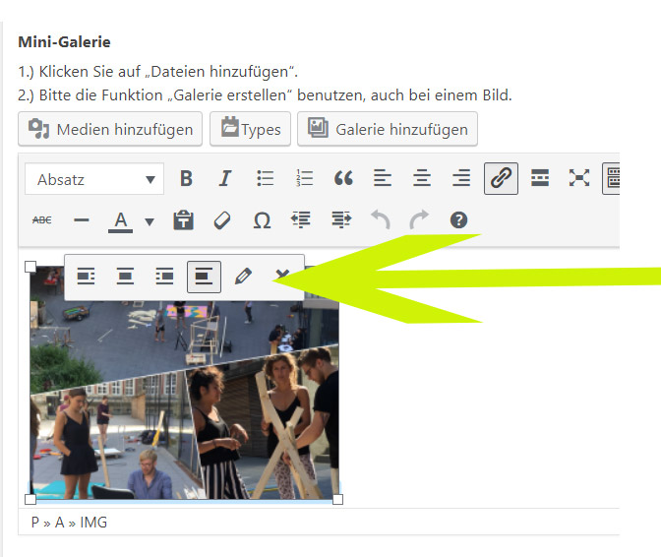Click the 'Medien hinzufügen' button
The height and width of the screenshot is (557, 661).
click(x=110, y=129)
